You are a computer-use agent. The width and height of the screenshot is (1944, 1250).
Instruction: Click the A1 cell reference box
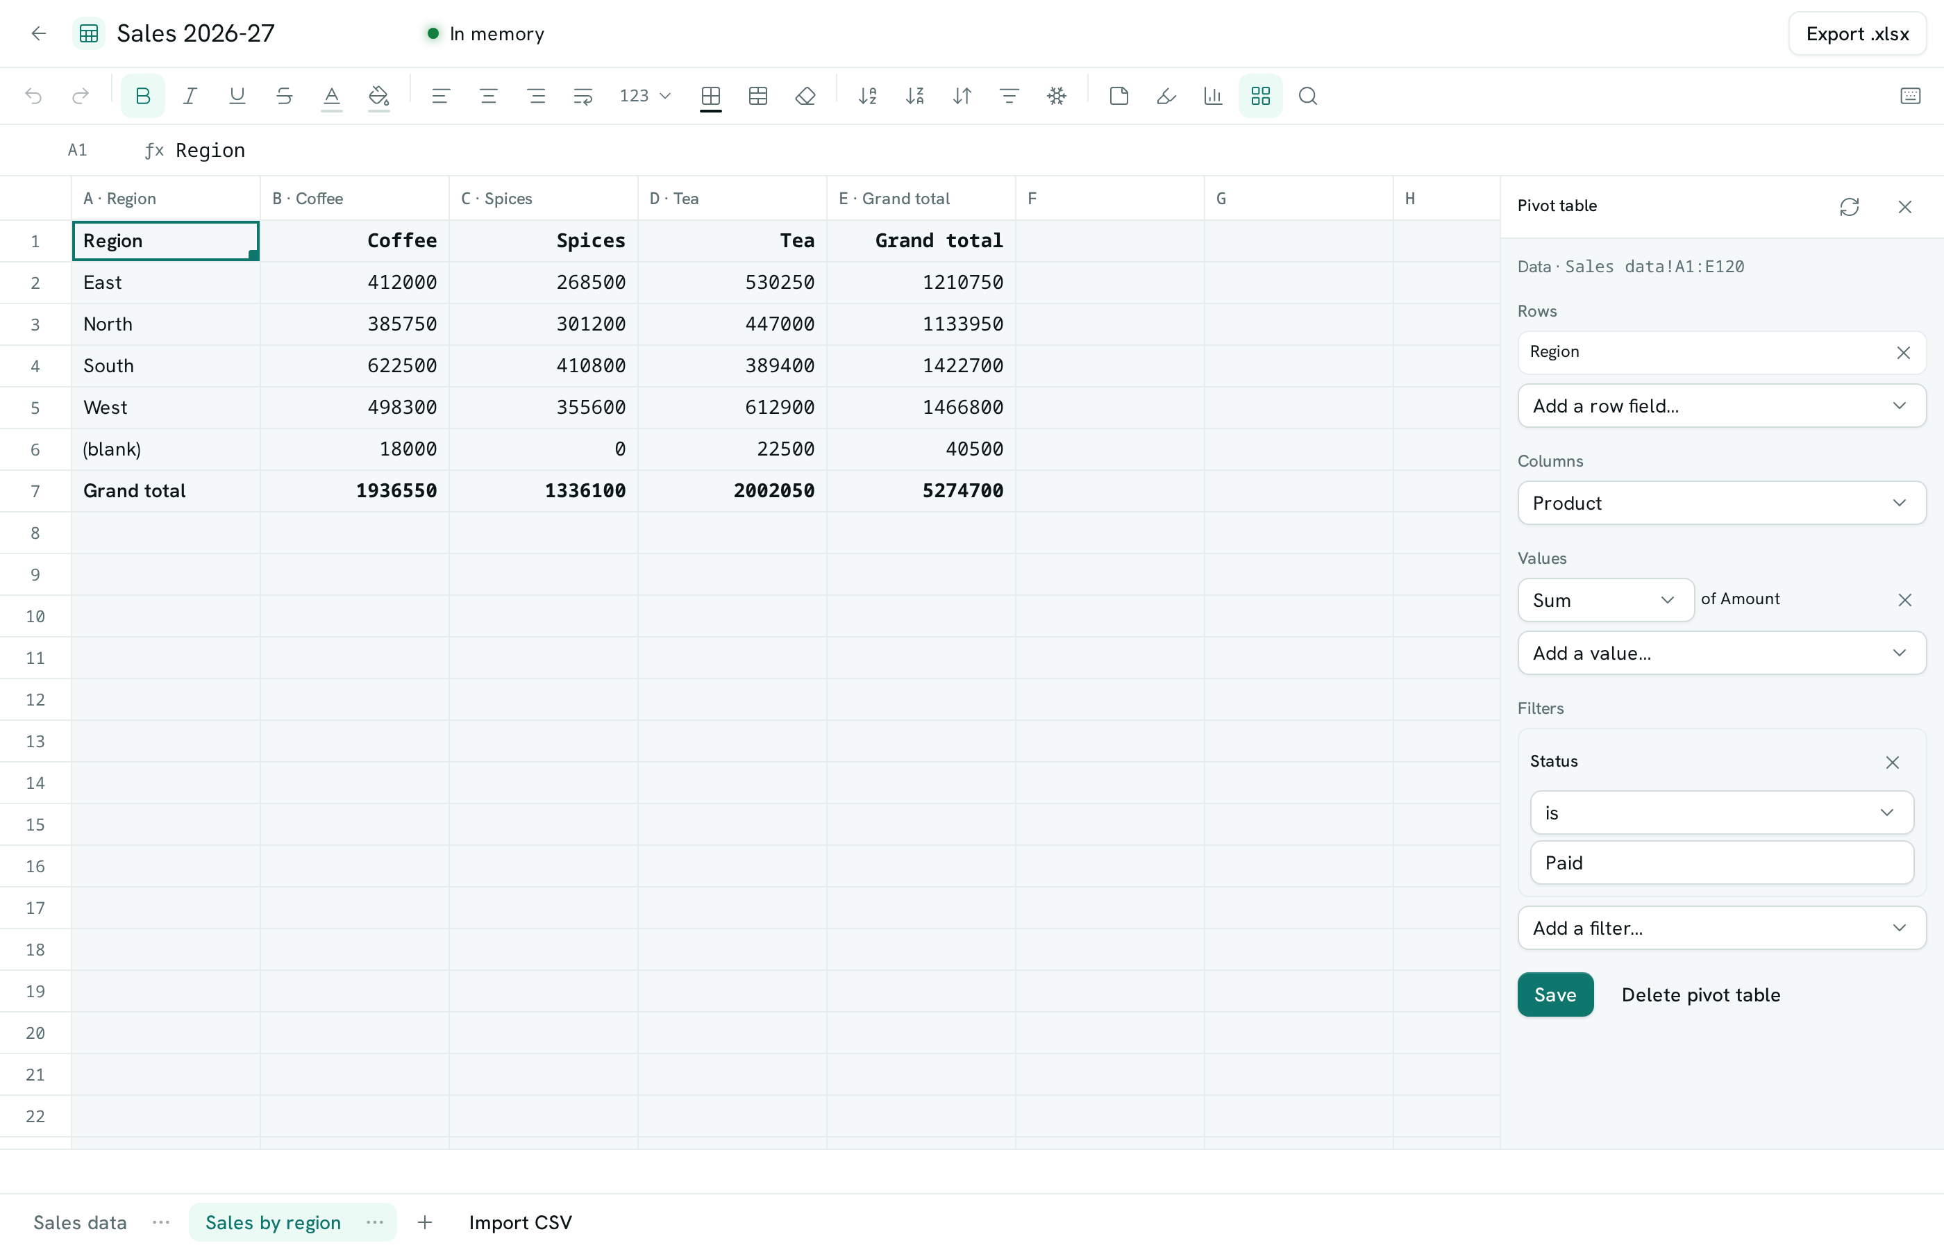pyautogui.click(x=77, y=150)
